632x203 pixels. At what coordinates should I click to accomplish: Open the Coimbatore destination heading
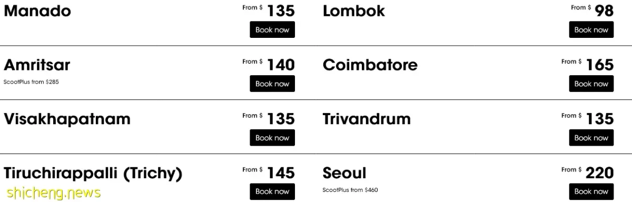370,65
